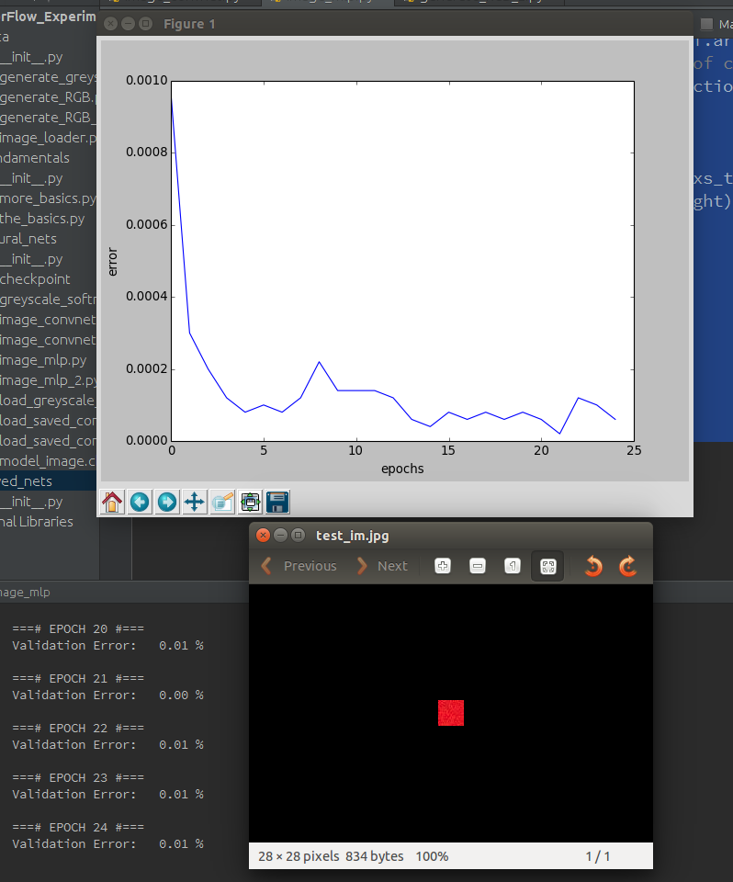Viewport: 733px width, 882px height.
Task: Click the 'error' y-axis label
Action: tap(112, 262)
